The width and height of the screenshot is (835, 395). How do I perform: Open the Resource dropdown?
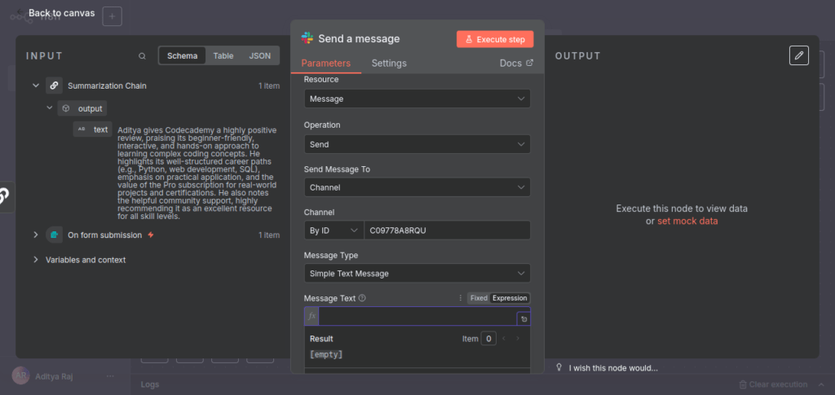[x=417, y=99]
